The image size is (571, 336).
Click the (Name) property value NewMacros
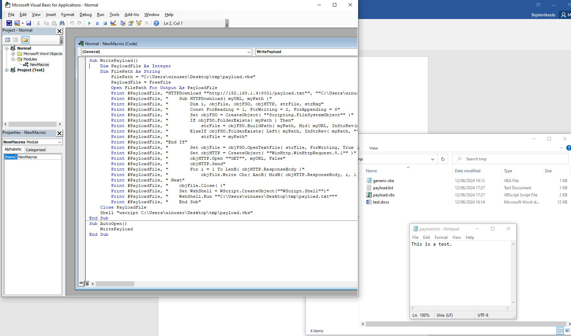(x=39, y=157)
